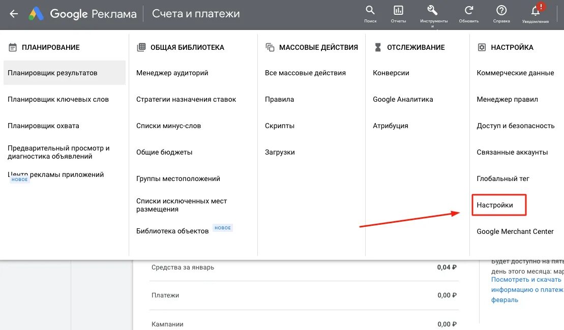
Task: Open the Tools (Инструменты) wrench icon
Action: click(432, 10)
